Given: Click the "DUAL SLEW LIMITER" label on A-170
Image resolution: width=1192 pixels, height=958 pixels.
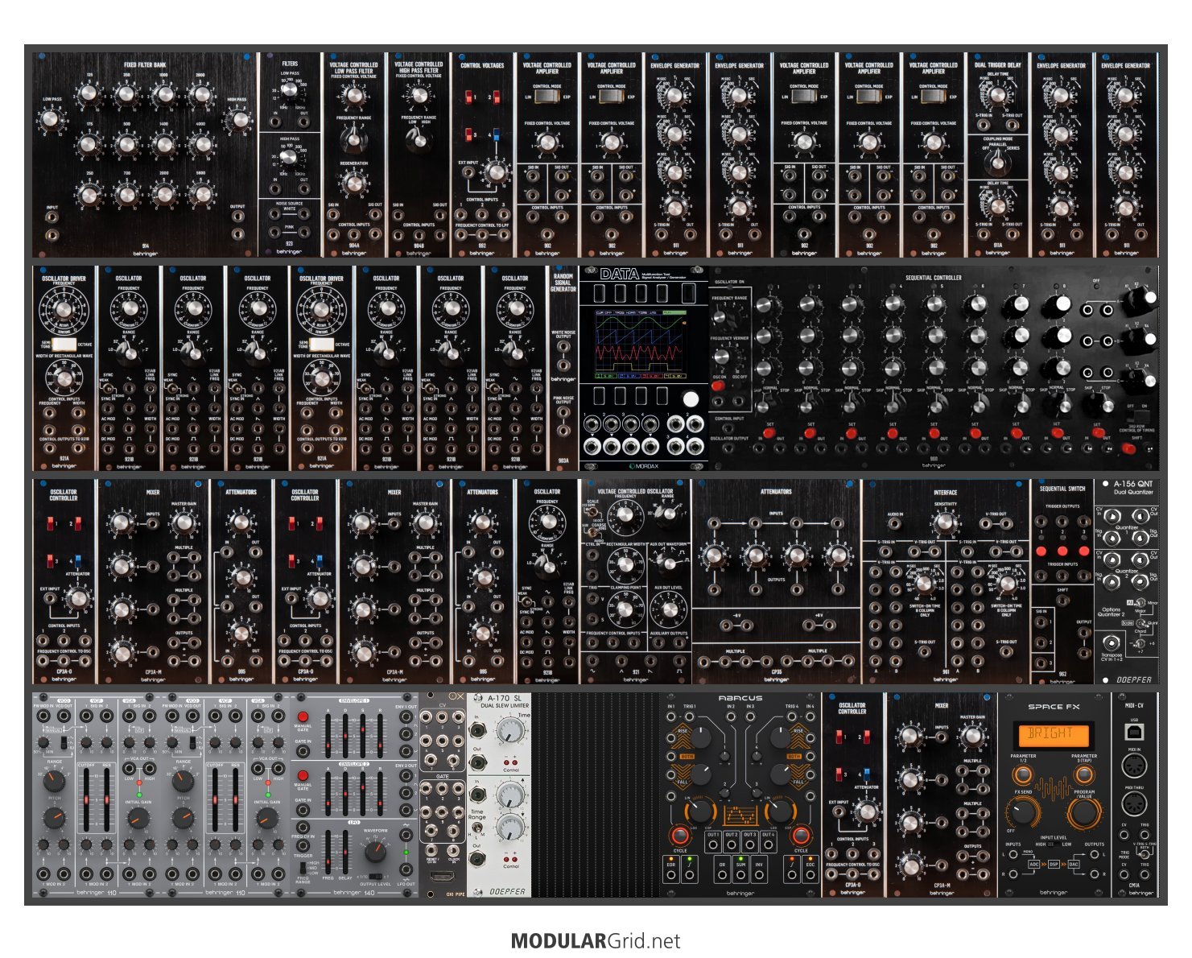Looking at the screenshot, I should [x=505, y=706].
